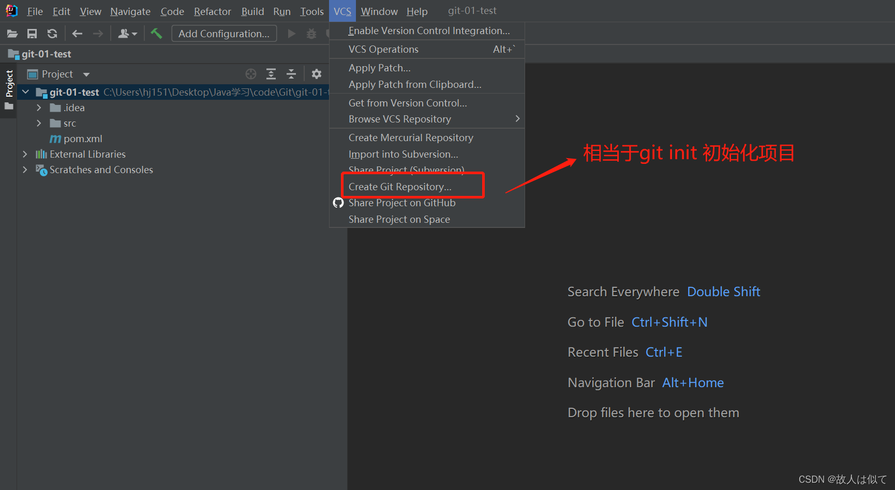Open Project panel settings gear

pos(317,74)
